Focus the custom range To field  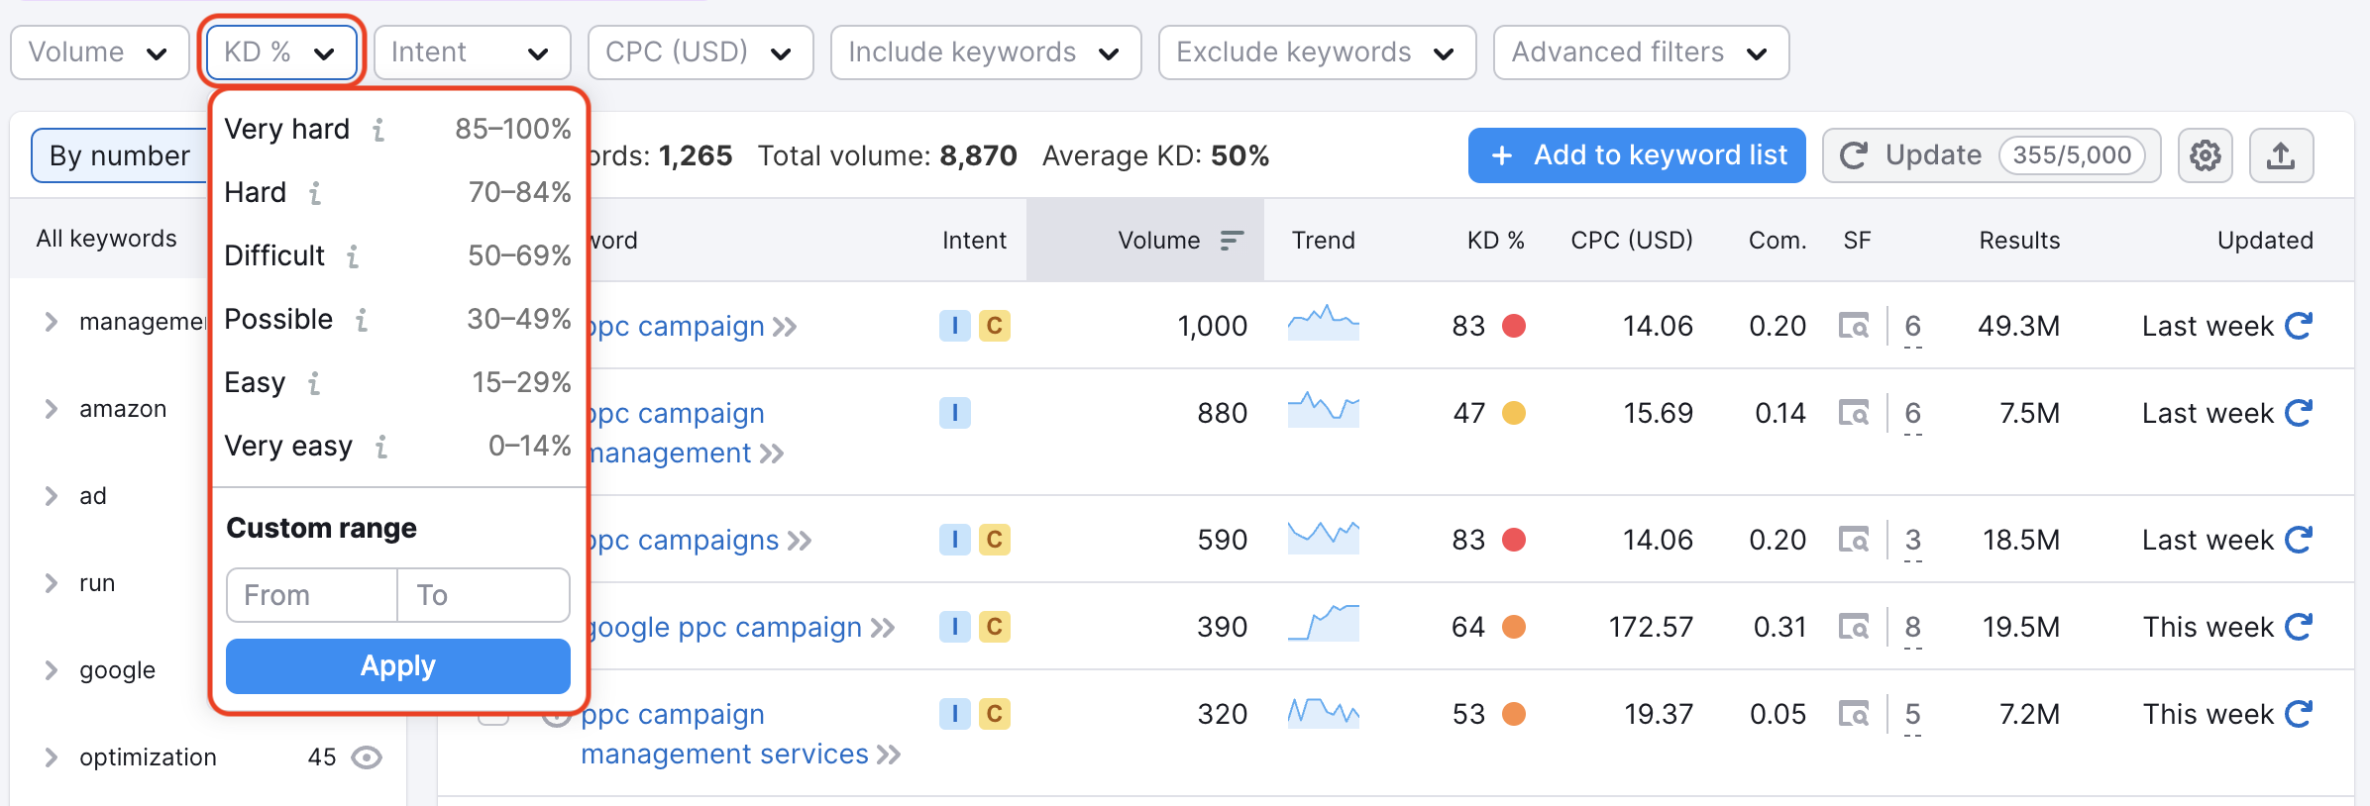point(484,595)
